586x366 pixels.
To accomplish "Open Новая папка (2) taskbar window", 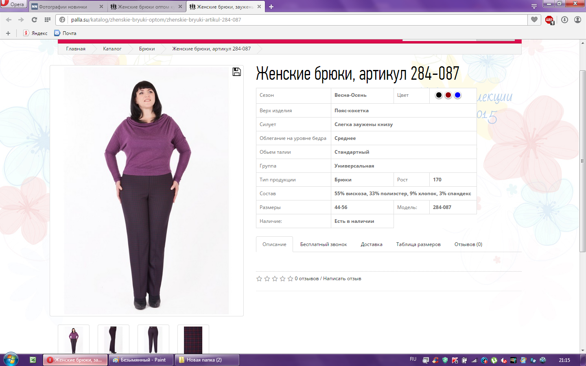I will tap(207, 360).
